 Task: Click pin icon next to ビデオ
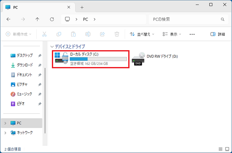tap(40, 104)
